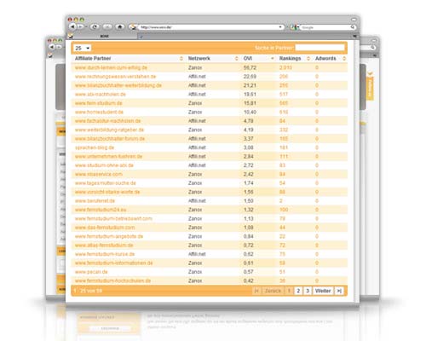Open the www.studium-ohne-abi.de partner link
Image resolution: width=426 pixels, height=341 pixels.
point(104,165)
